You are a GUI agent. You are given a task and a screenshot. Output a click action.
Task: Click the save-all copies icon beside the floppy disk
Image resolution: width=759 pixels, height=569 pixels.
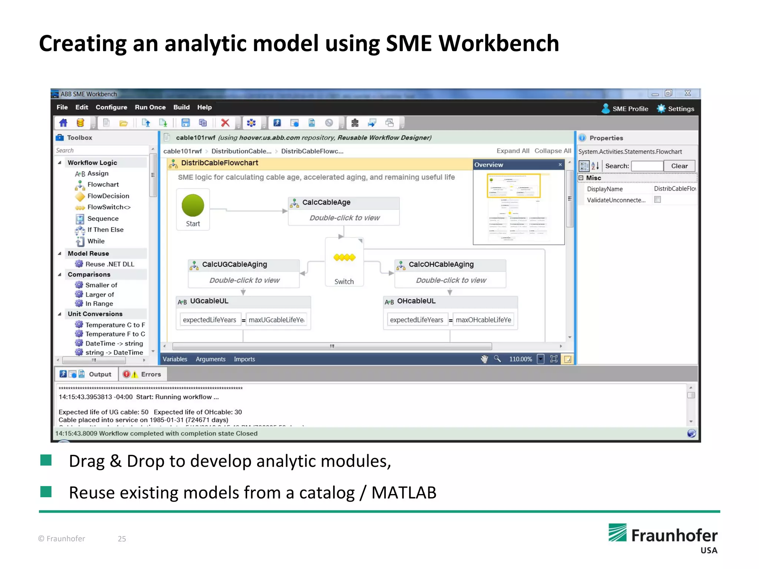pyautogui.click(x=203, y=123)
